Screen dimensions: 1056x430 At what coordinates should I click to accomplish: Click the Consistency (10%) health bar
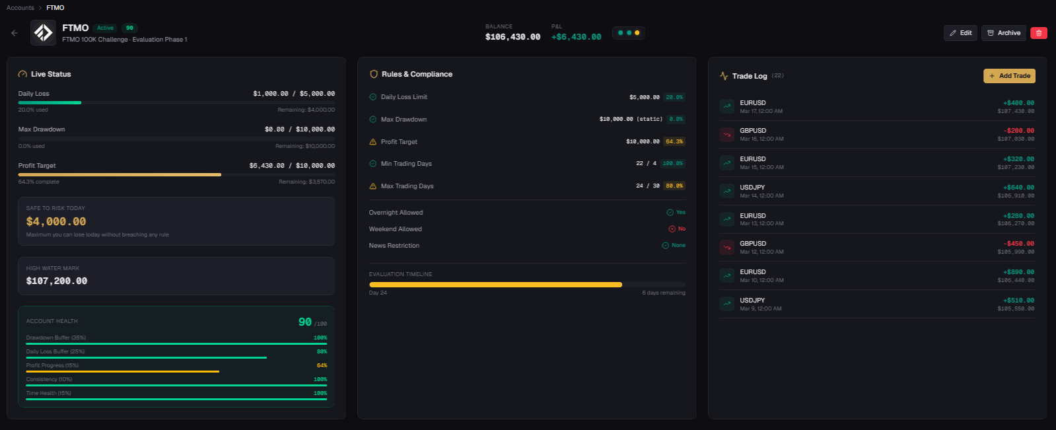176,385
